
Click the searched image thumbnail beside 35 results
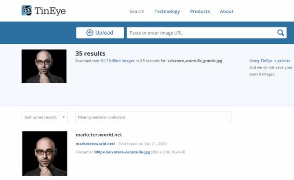pos(44,66)
